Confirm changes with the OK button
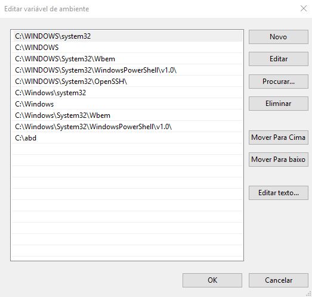Screen dimensions: 312x297 point(212,280)
